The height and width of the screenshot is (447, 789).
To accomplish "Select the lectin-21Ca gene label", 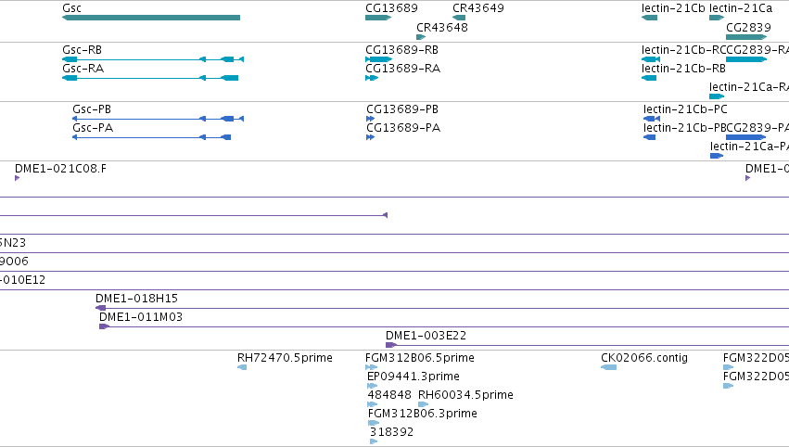I will (741, 8).
